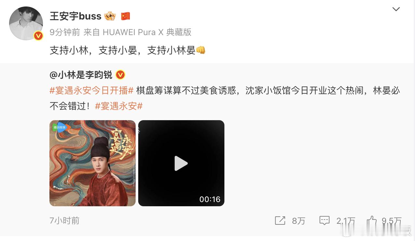
Task: Play the 00:16 video clip
Action: click(x=181, y=163)
